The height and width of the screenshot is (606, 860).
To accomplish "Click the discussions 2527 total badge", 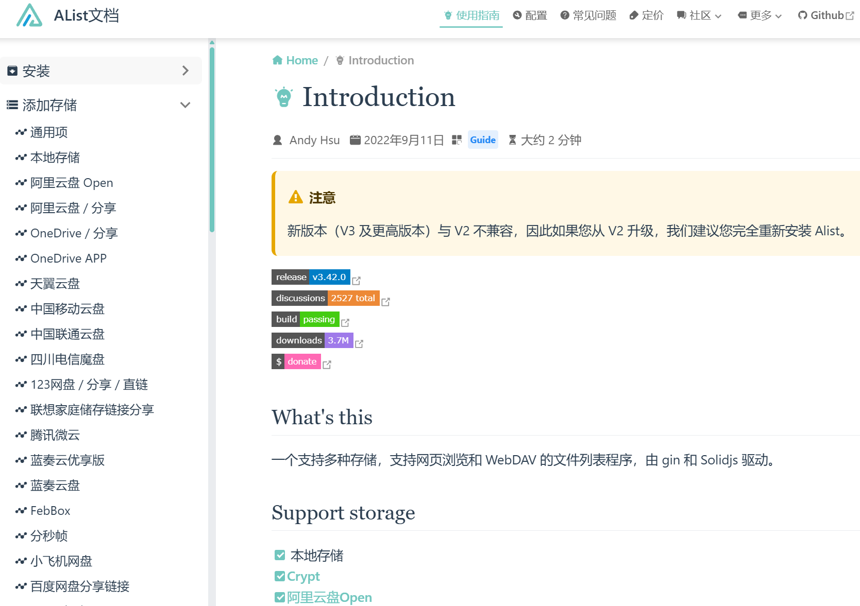I will tap(326, 298).
